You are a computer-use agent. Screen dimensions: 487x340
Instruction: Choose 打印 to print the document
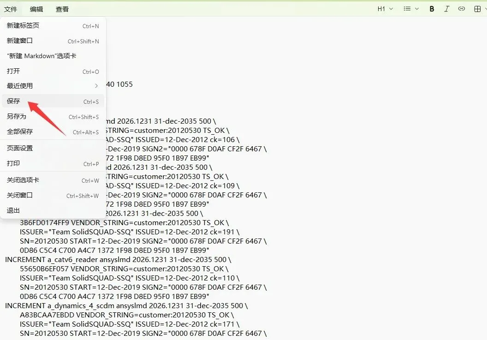(53, 163)
